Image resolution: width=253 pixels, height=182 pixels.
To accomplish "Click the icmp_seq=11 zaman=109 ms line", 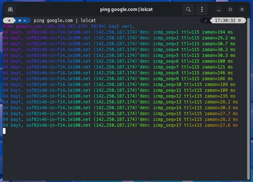I will [x=119, y=90].
